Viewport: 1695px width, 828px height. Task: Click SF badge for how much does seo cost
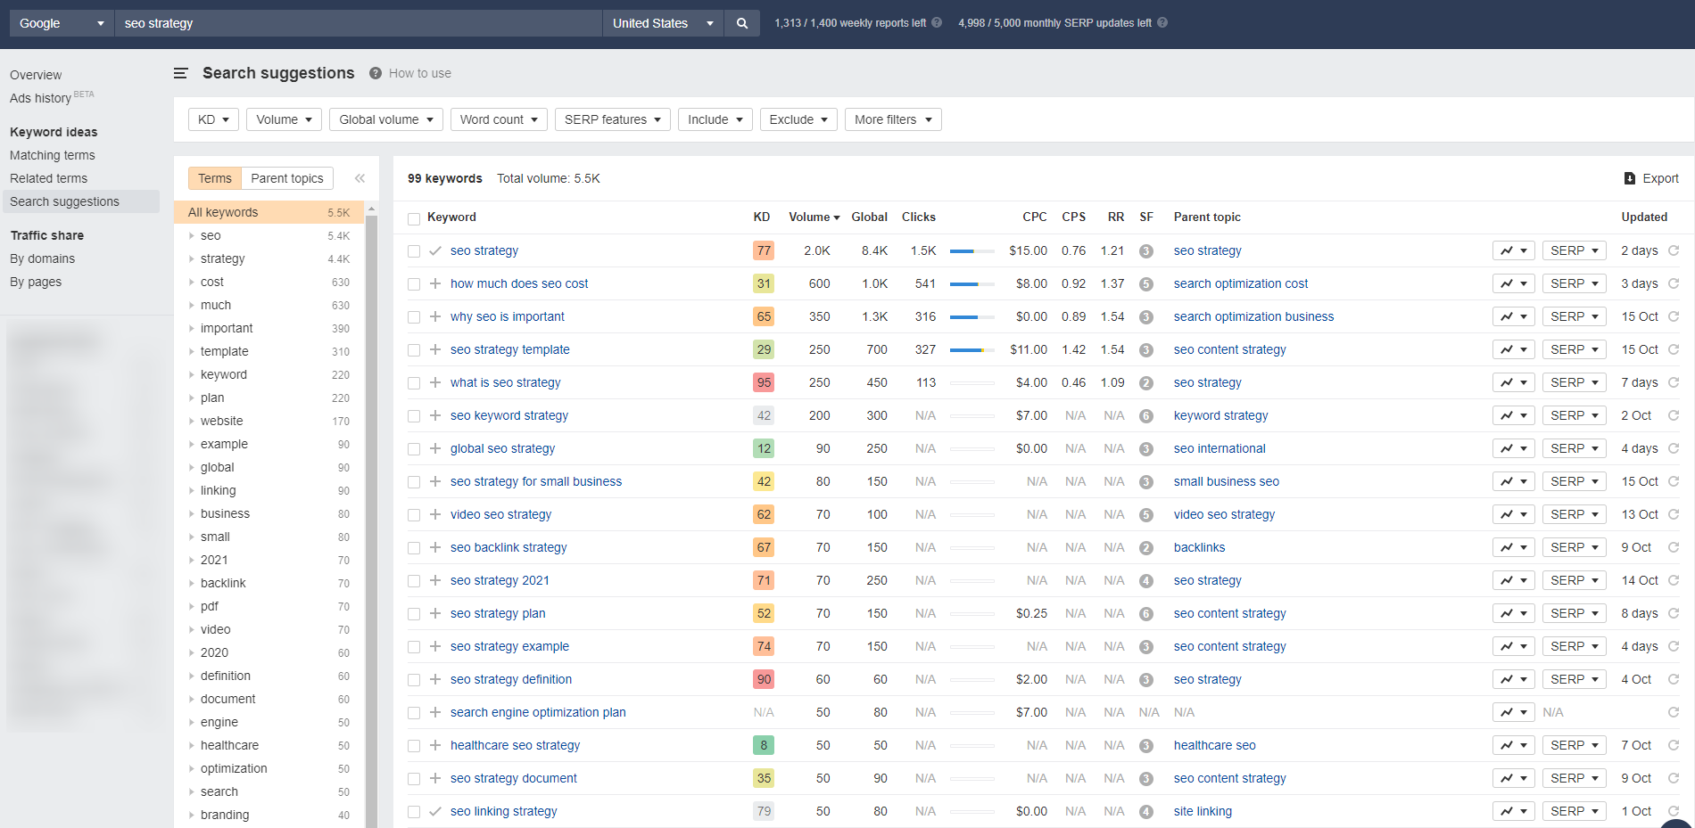[1146, 284]
